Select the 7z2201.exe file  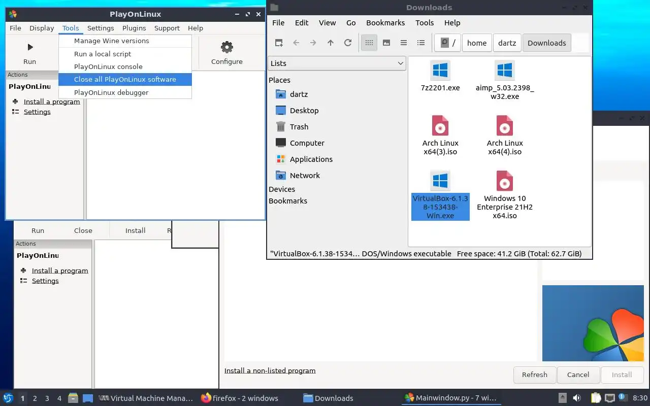[x=440, y=76]
